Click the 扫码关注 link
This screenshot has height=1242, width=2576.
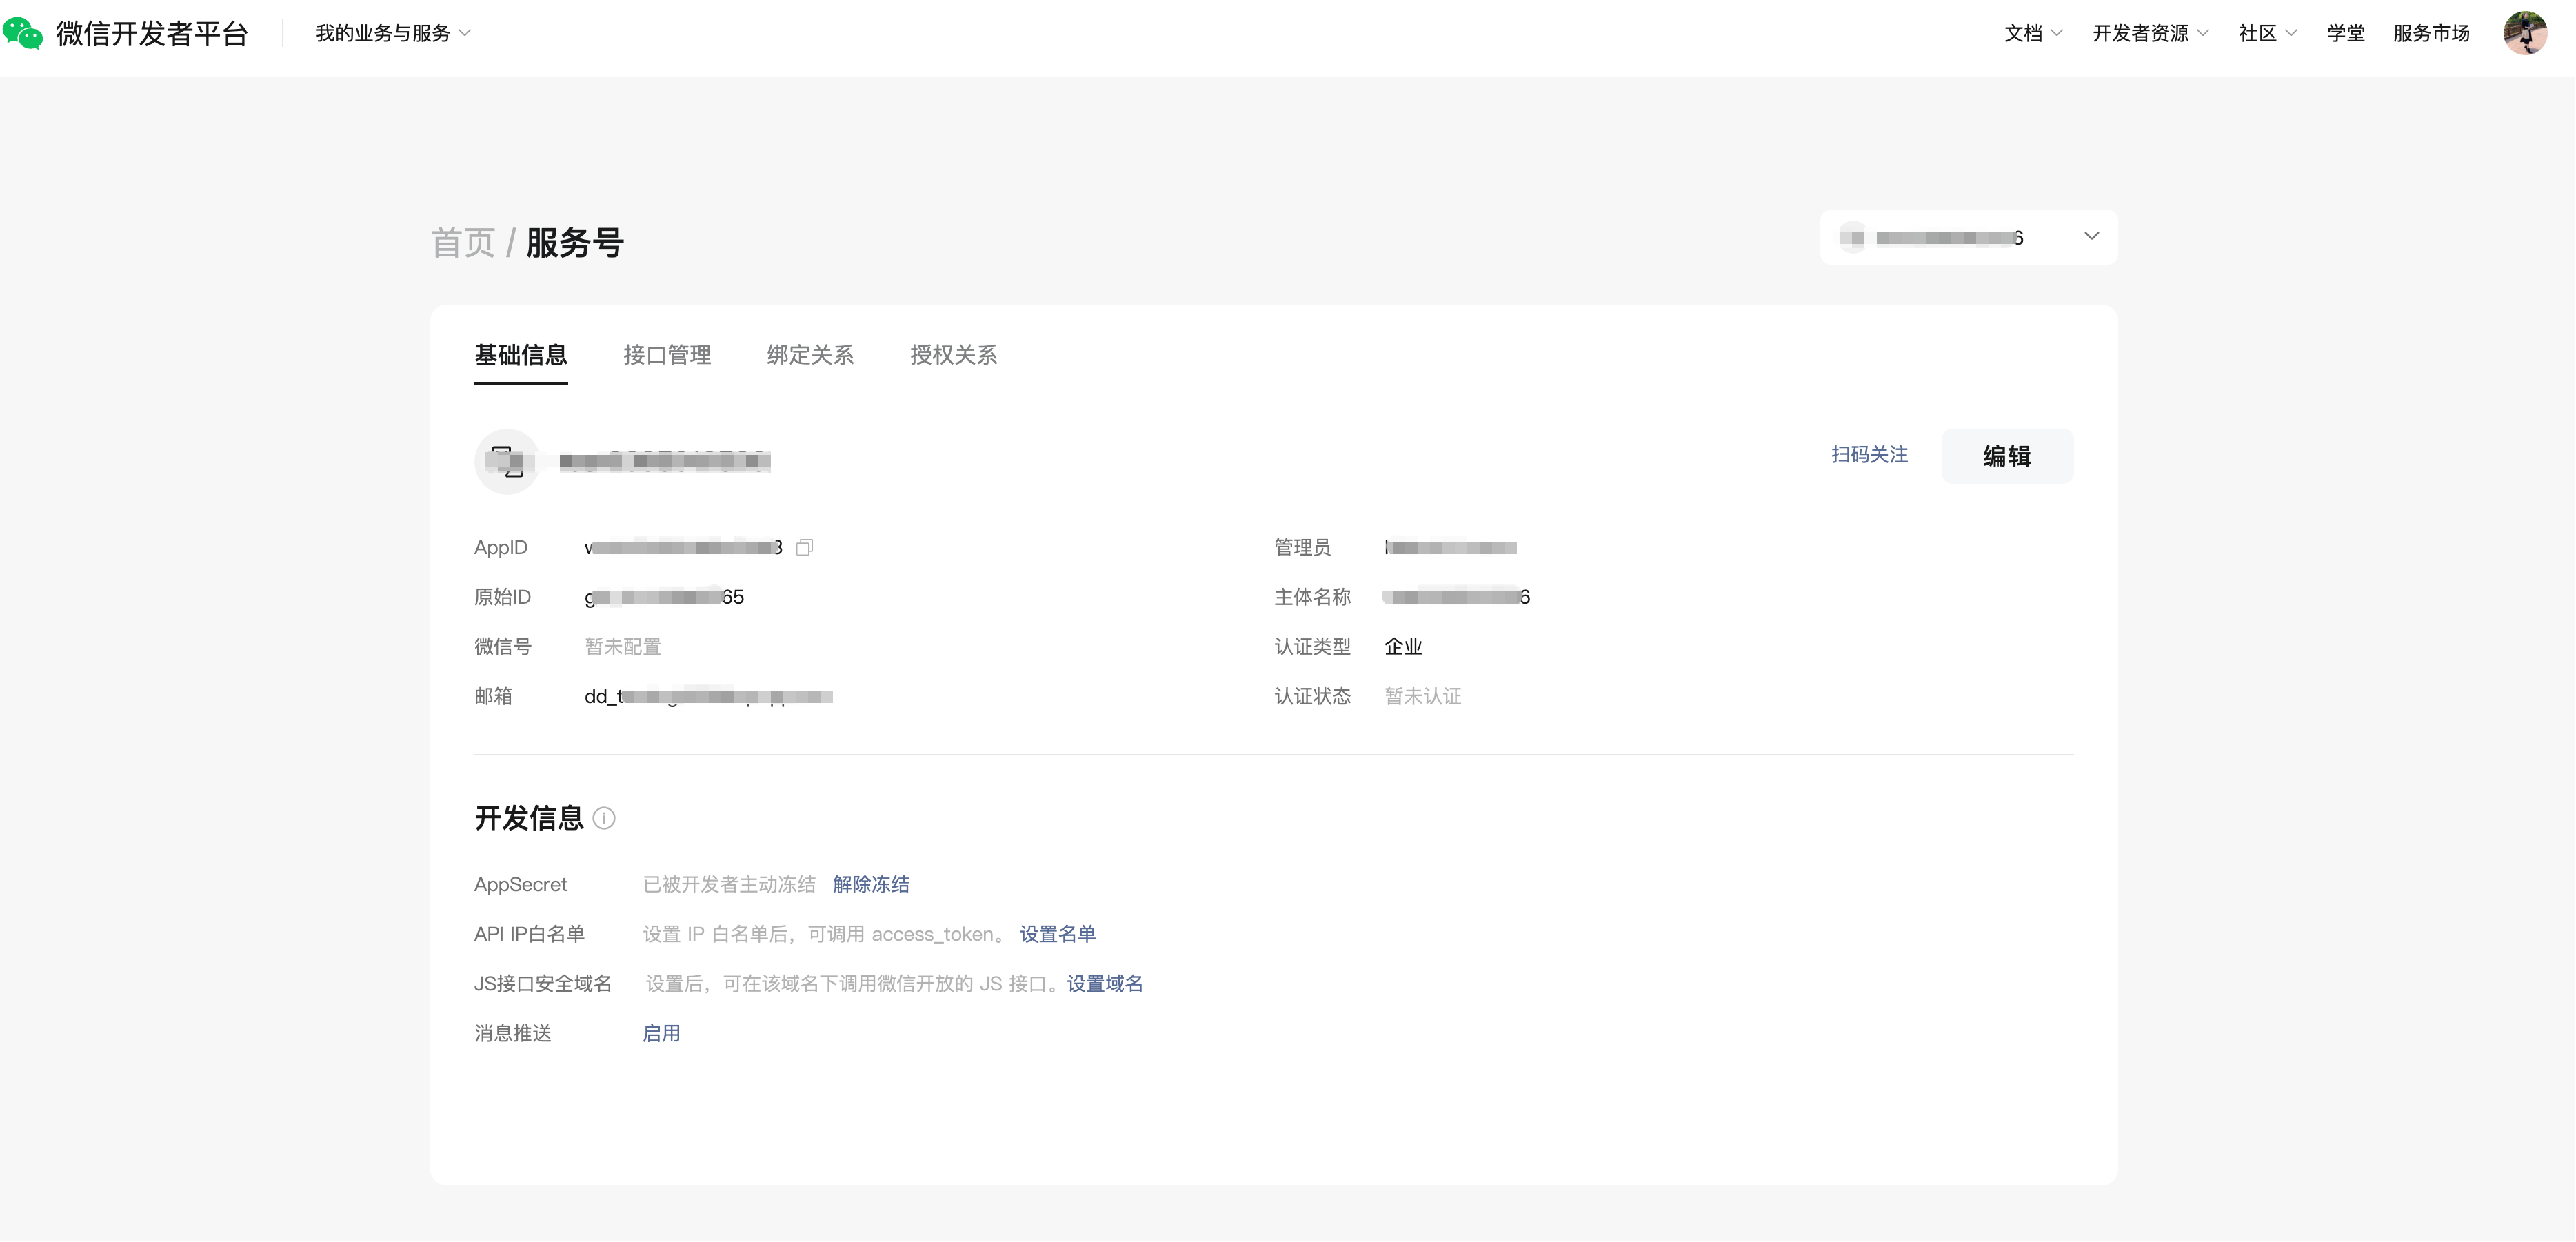1869,455
